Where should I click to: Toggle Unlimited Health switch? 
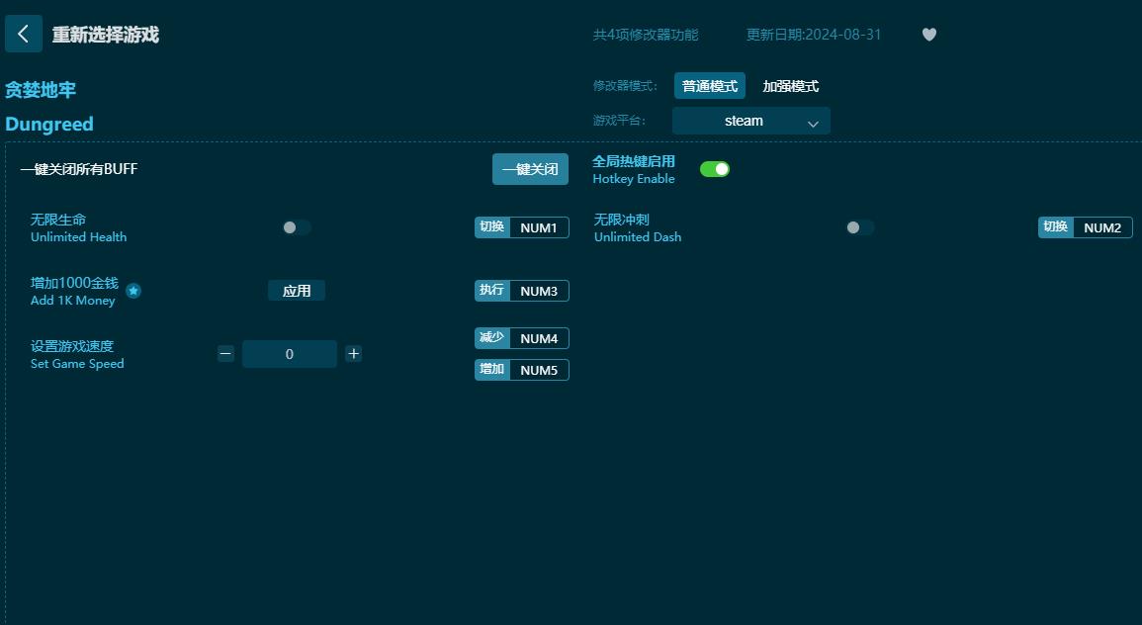(297, 227)
